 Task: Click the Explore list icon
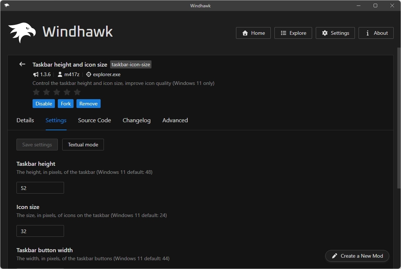tap(283, 33)
